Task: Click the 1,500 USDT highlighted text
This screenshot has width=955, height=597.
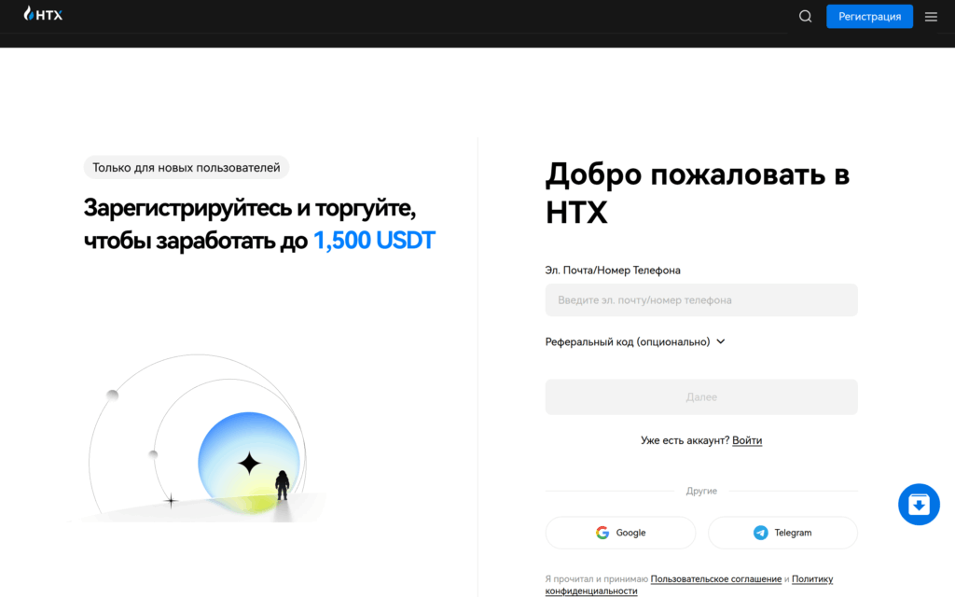Action: [374, 241]
